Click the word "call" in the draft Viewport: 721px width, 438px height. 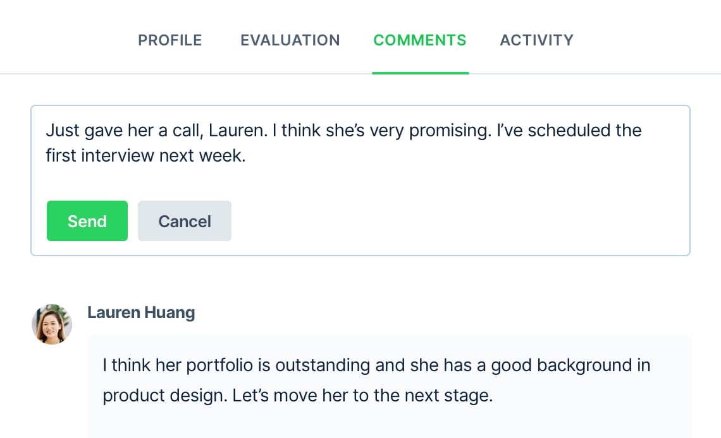[x=188, y=131]
